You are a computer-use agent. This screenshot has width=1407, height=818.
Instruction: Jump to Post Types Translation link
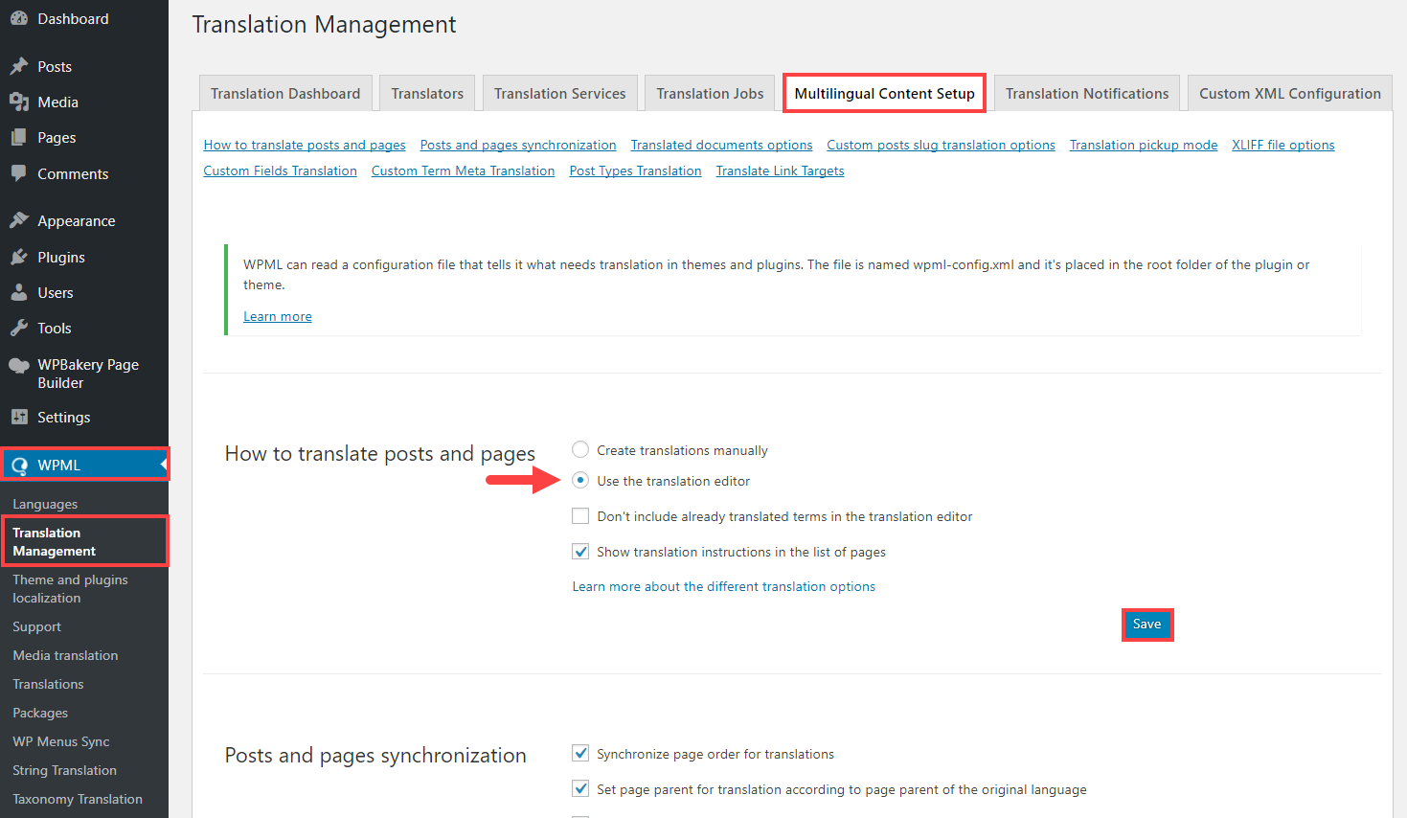(x=635, y=170)
